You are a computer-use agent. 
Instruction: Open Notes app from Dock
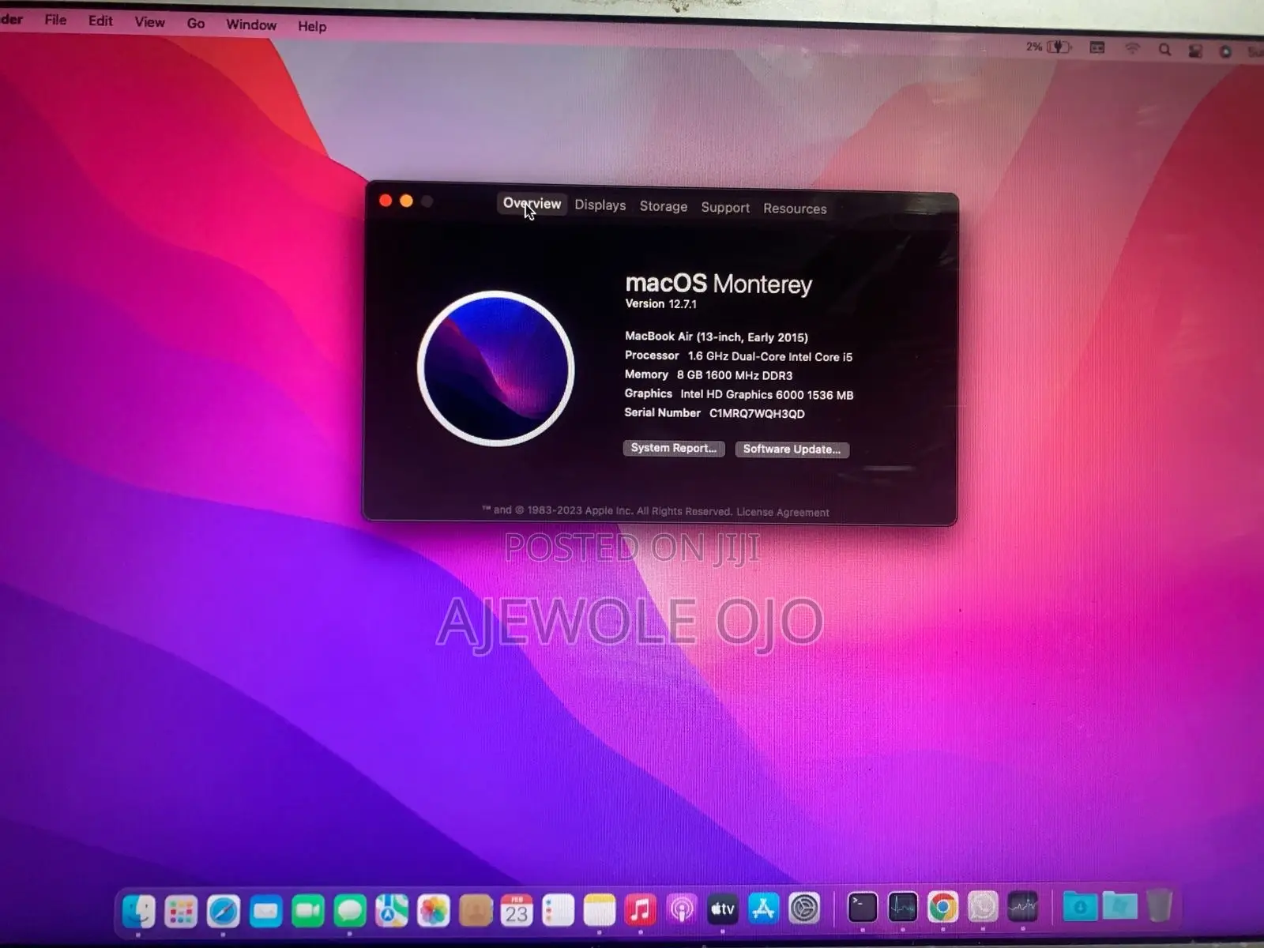tap(600, 911)
